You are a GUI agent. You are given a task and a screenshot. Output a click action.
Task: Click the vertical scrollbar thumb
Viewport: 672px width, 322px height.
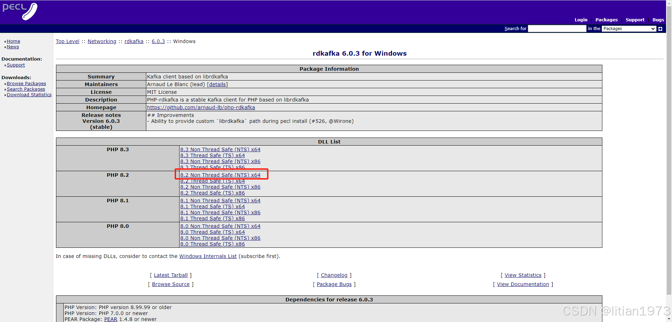coord(669,150)
